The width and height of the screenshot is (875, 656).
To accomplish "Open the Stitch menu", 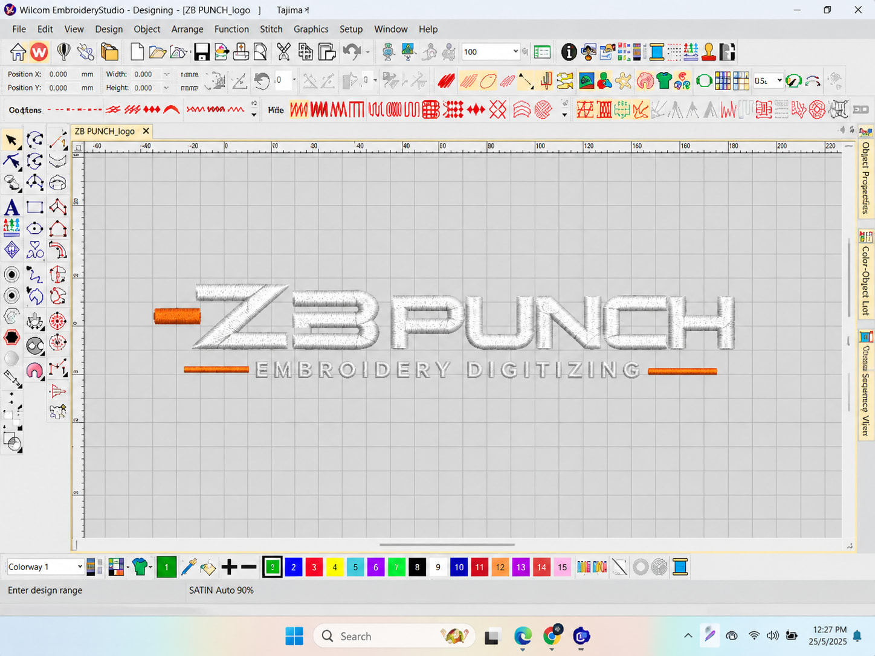I will tap(271, 29).
